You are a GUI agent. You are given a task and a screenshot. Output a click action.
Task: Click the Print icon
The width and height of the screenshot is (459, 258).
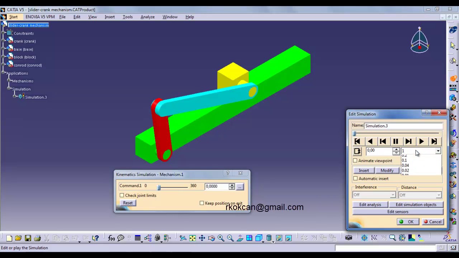click(x=37, y=238)
